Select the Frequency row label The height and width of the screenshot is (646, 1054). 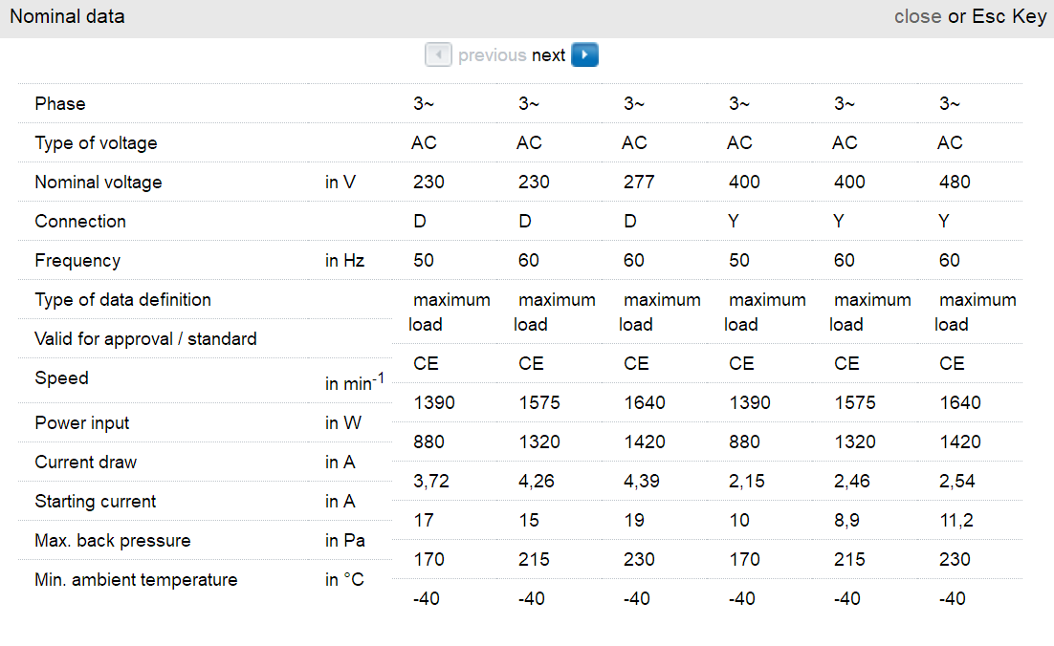[77, 260]
